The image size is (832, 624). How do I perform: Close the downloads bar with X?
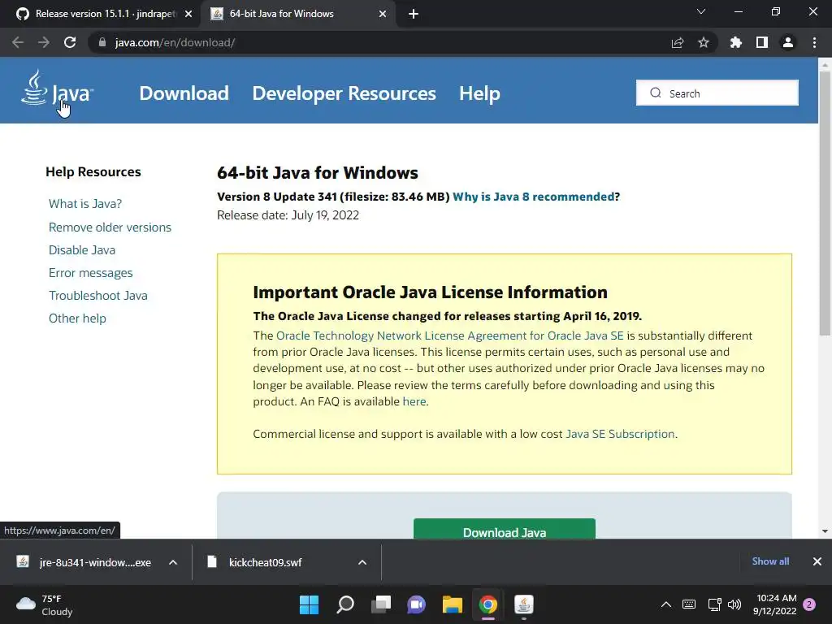coord(817,561)
